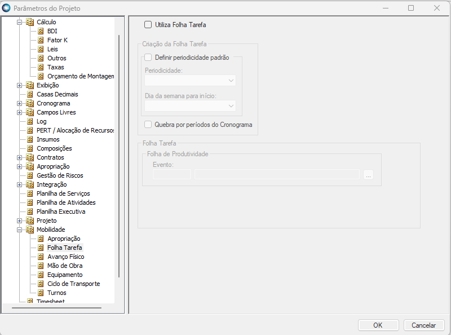Image resolution: width=451 pixels, height=335 pixels.
Task: Enable the Utiliza Folha Tarefa checkbox
Action: tap(148, 25)
